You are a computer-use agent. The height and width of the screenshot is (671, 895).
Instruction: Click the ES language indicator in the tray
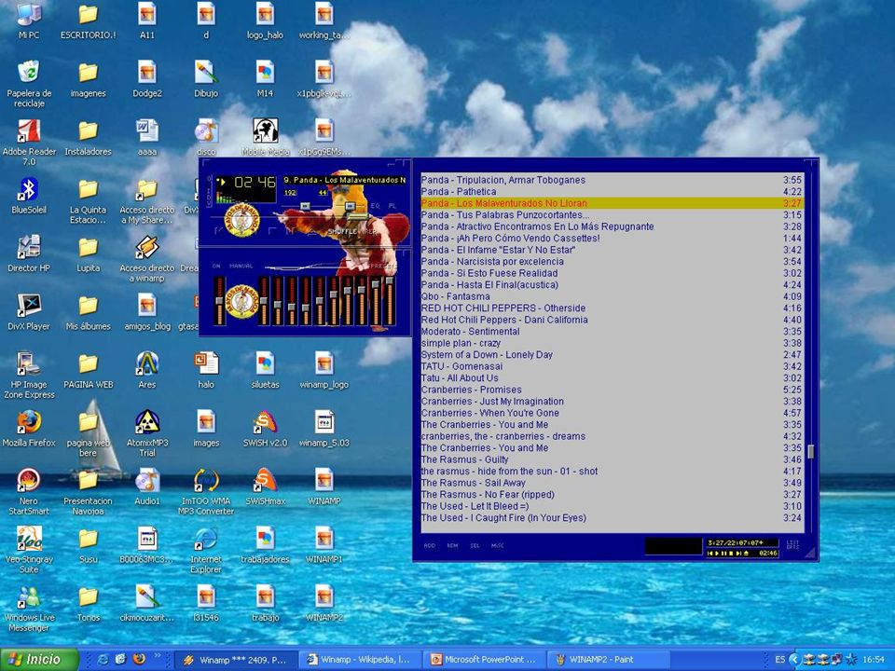click(779, 660)
